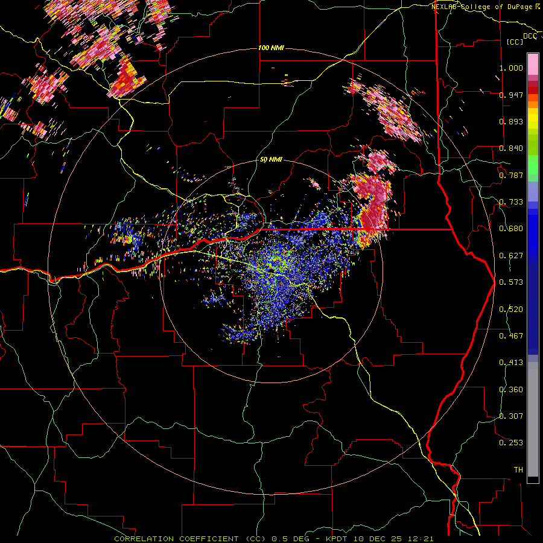Click the 0.253 color scale value
This screenshot has height=543, width=543.
(x=511, y=443)
